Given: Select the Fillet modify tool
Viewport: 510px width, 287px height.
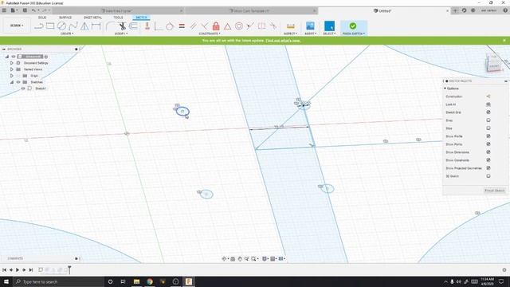Looking at the screenshot, I should pyautogui.click(x=110, y=26).
